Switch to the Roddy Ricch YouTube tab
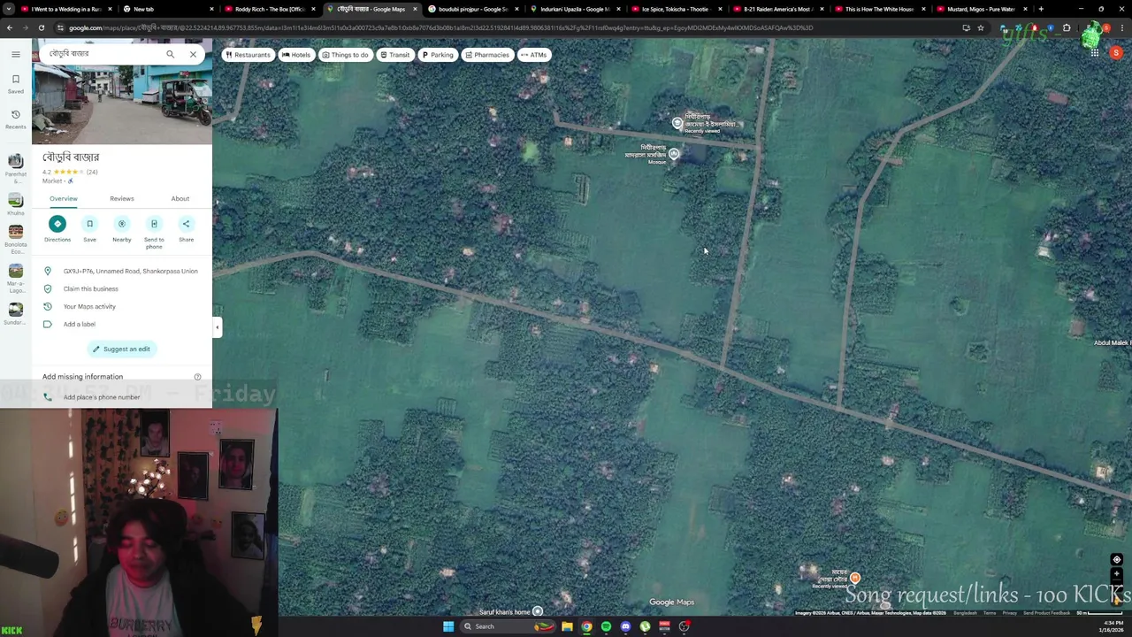The height and width of the screenshot is (637, 1132). pos(269,9)
